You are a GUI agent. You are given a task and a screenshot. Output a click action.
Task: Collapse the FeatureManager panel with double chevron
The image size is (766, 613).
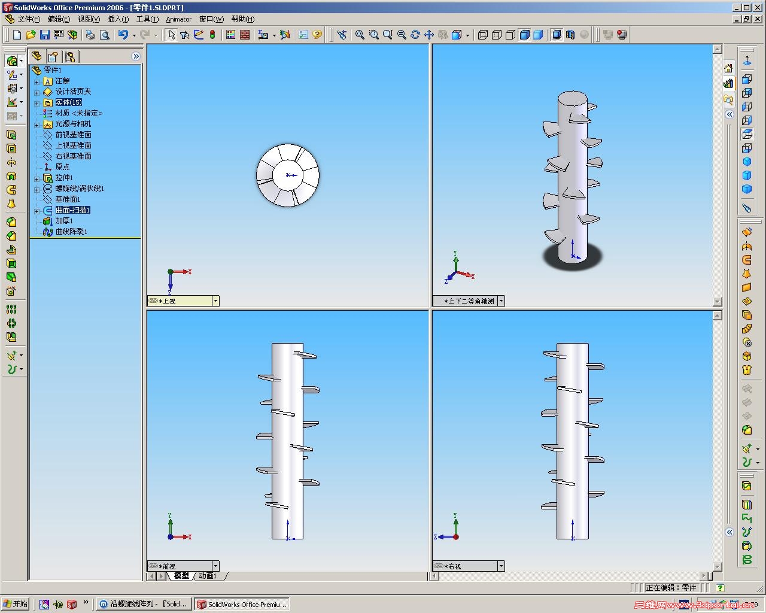[136, 56]
